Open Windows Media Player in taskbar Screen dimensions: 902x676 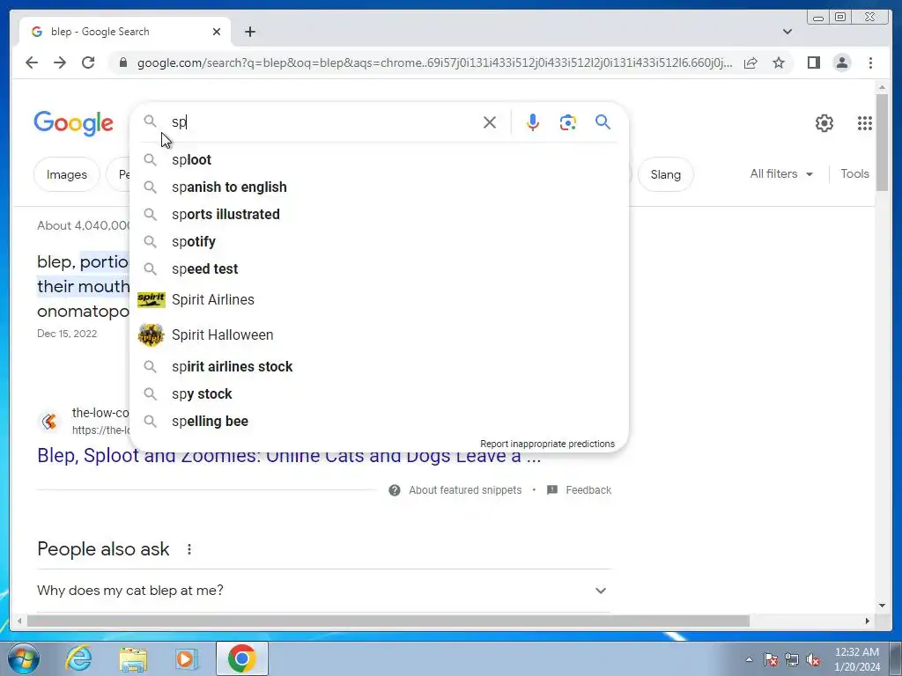point(187,658)
